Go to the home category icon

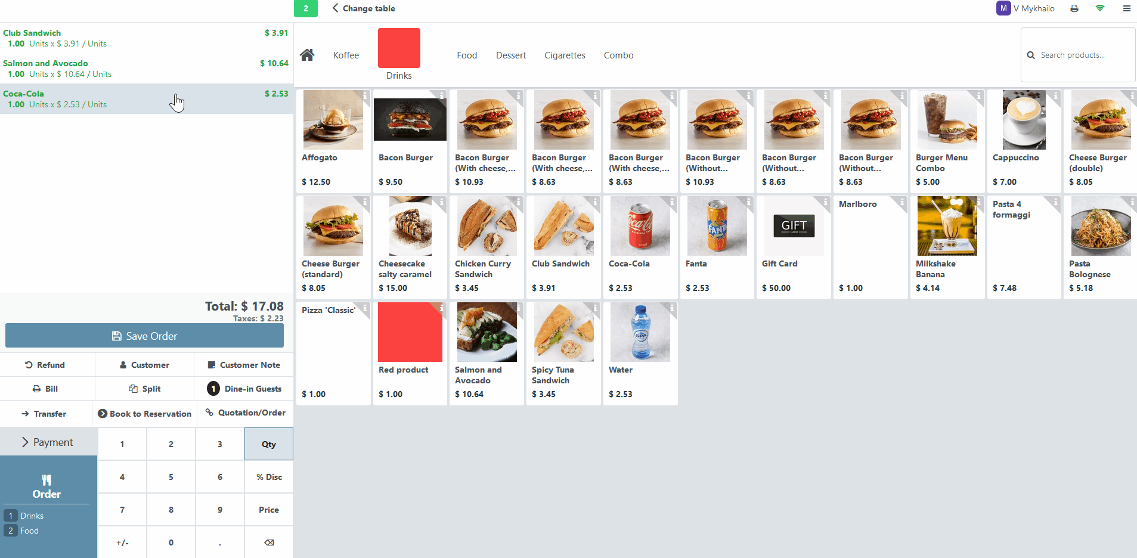click(x=307, y=55)
